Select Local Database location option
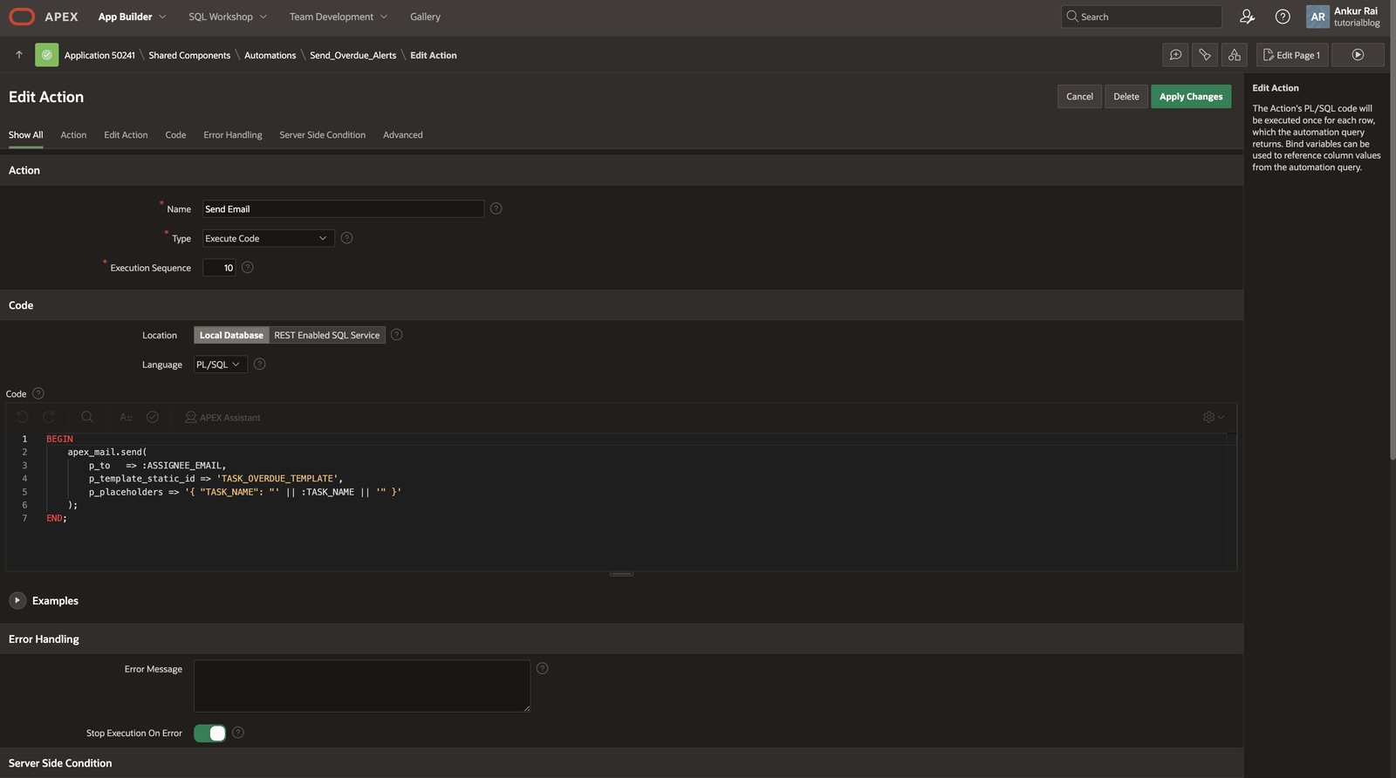1396x778 pixels. [x=231, y=335]
